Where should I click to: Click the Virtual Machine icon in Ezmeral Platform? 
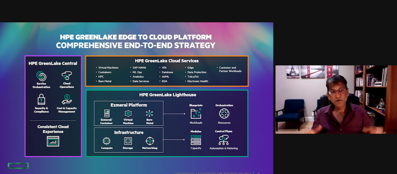tap(128, 114)
